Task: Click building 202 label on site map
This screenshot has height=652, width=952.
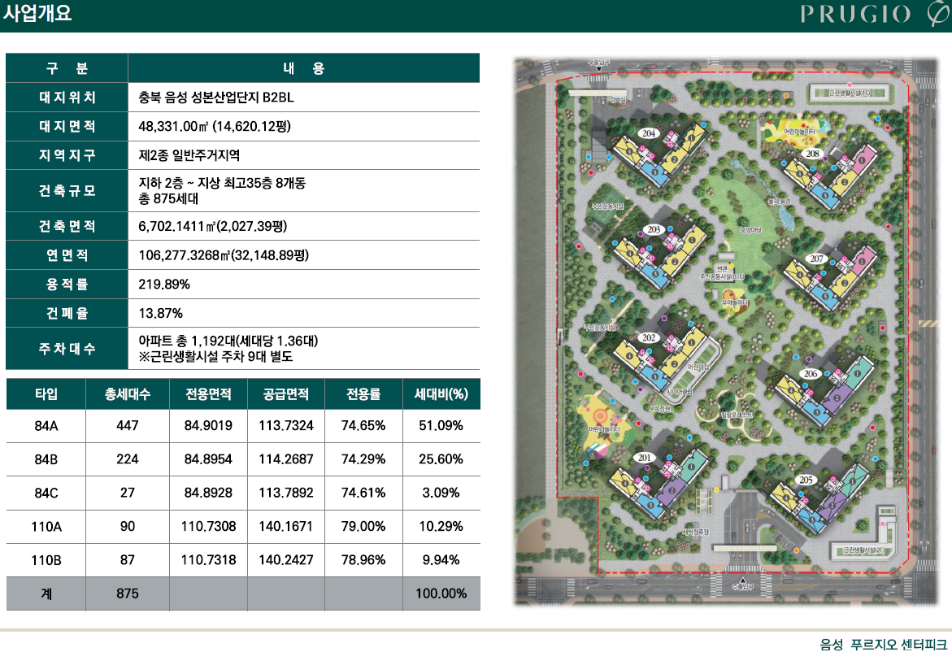Action: point(649,337)
